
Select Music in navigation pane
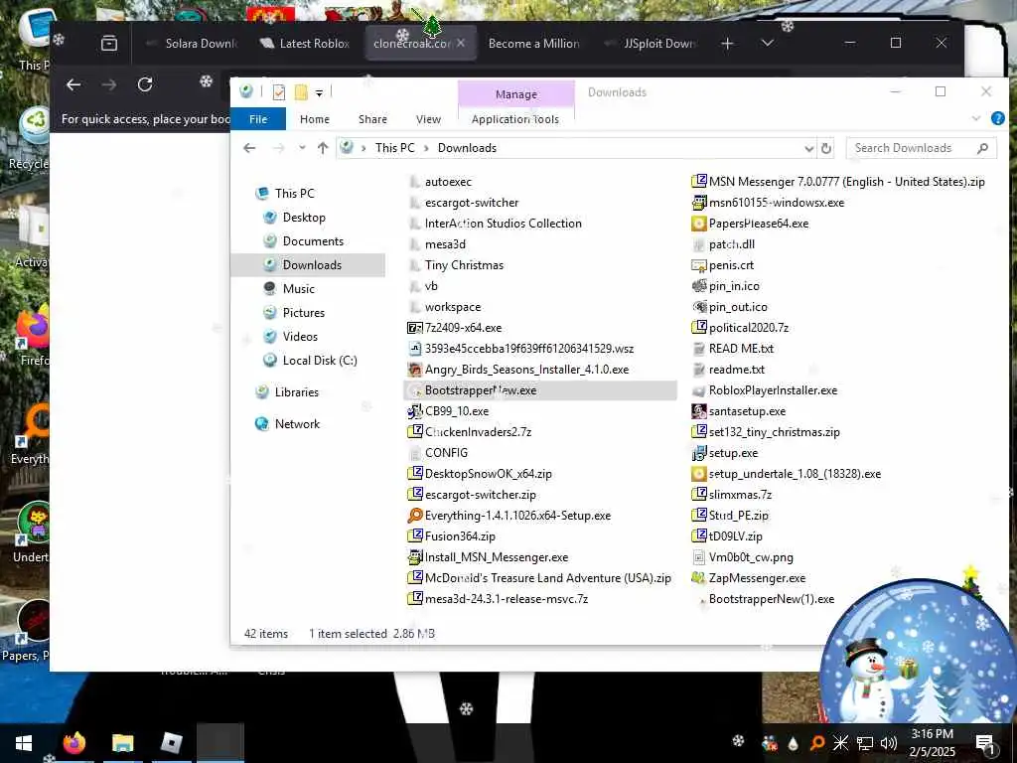tap(298, 289)
